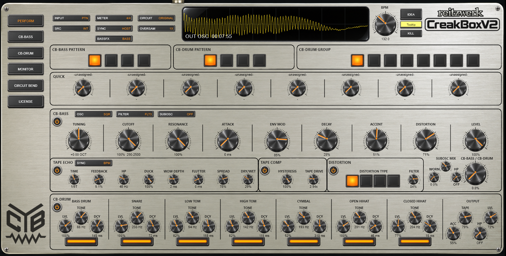506x256 pixels.
Task: Select second CB-BASS PATTERN slot
Action: tap(111, 60)
